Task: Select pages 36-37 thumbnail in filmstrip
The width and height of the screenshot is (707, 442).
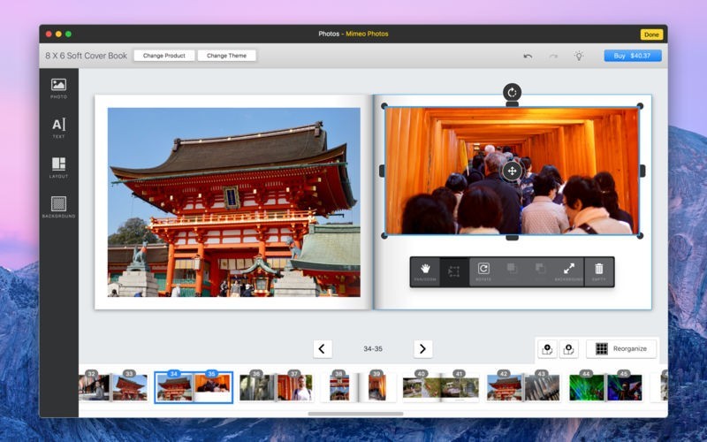Action: coord(276,387)
